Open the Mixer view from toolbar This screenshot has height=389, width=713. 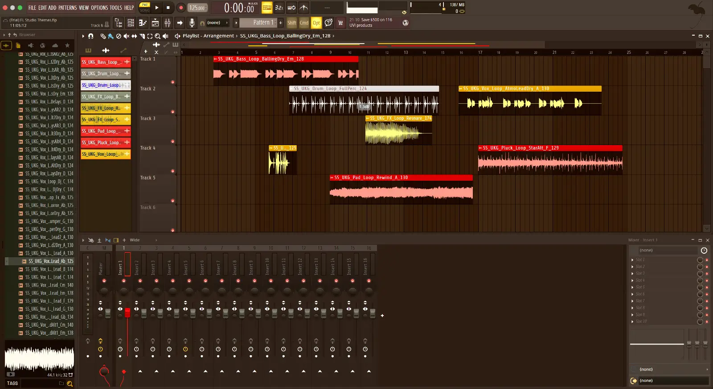(x=168, y=23)
